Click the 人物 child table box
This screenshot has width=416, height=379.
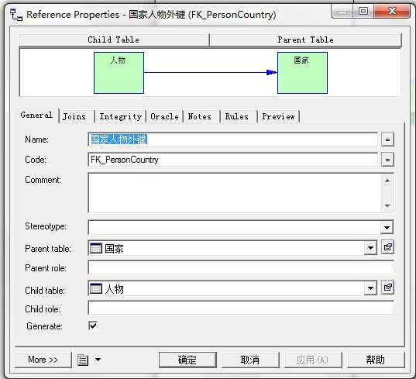119,73
